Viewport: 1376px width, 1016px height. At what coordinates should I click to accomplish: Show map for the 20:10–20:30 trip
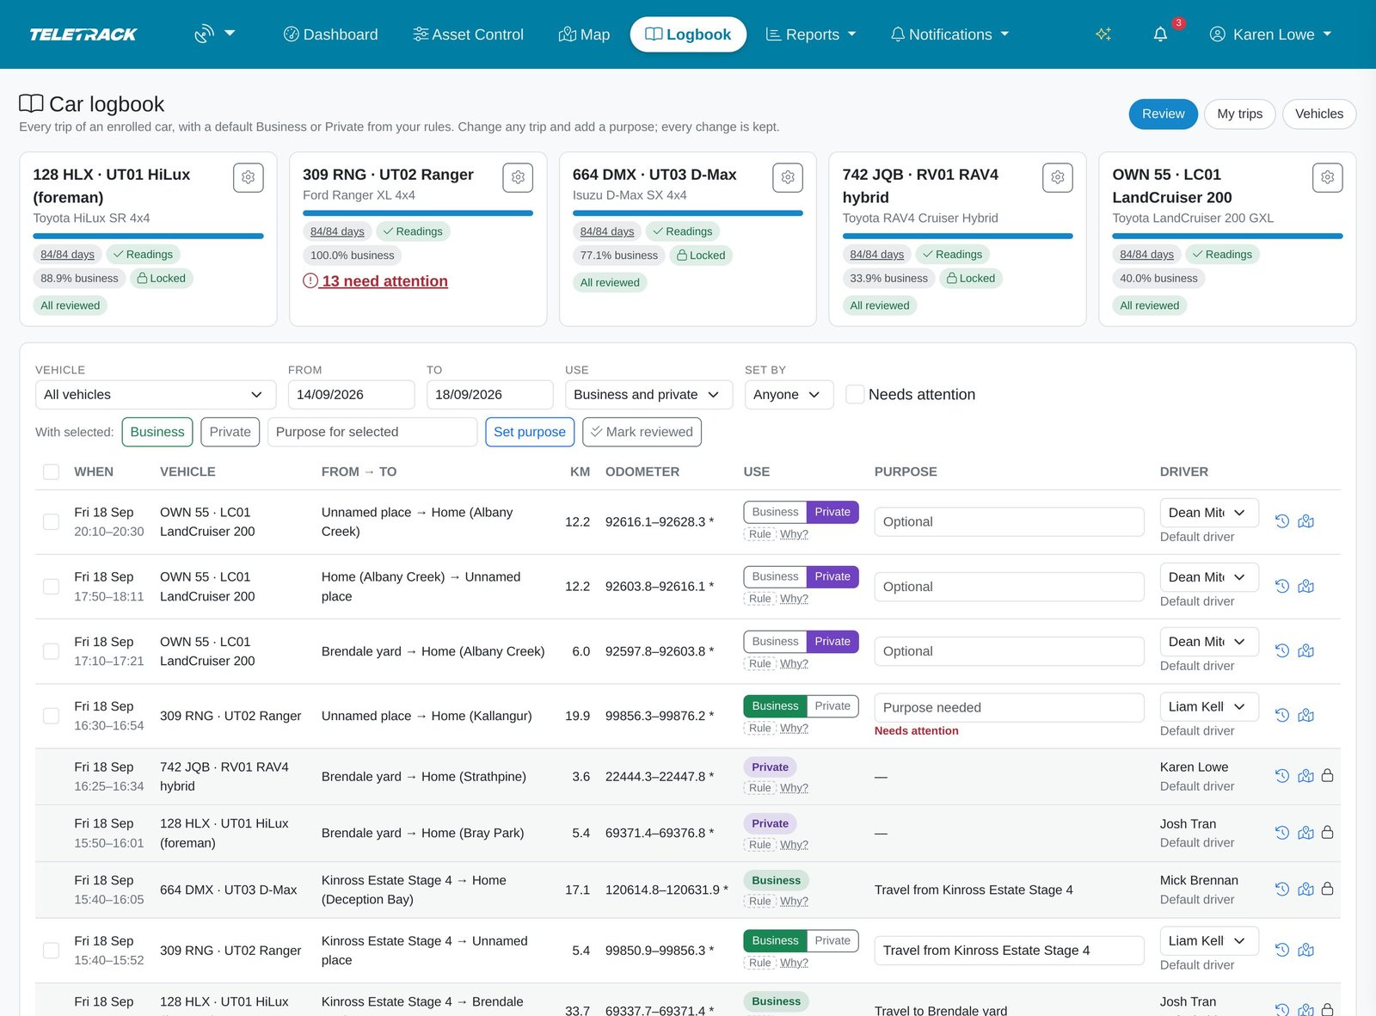coord(1305,521)
